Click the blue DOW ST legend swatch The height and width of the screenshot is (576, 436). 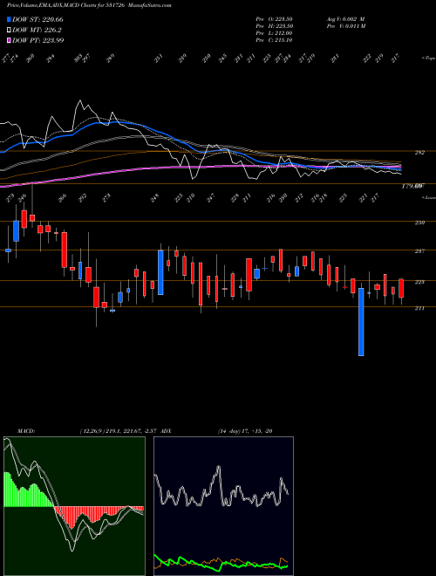pos(9,19)
